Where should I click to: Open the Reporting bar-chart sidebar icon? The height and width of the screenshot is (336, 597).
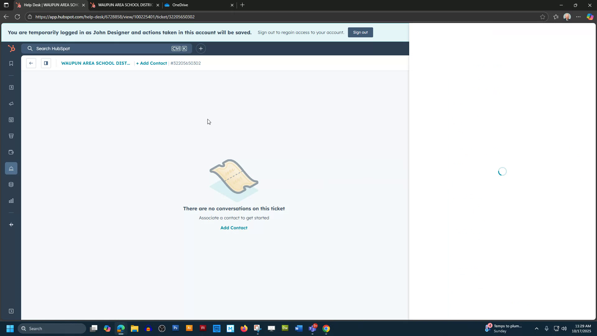(11, 201)
